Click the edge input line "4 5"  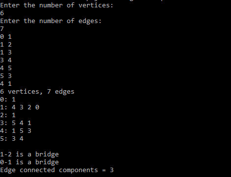pyautogui.click(x=6, y=68)
